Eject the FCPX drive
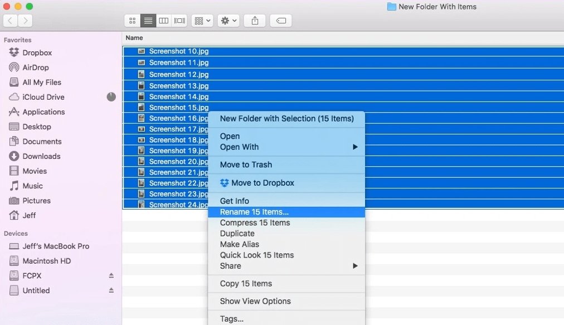The width and height of the screenshot is (564, 325). coord(111,276)
